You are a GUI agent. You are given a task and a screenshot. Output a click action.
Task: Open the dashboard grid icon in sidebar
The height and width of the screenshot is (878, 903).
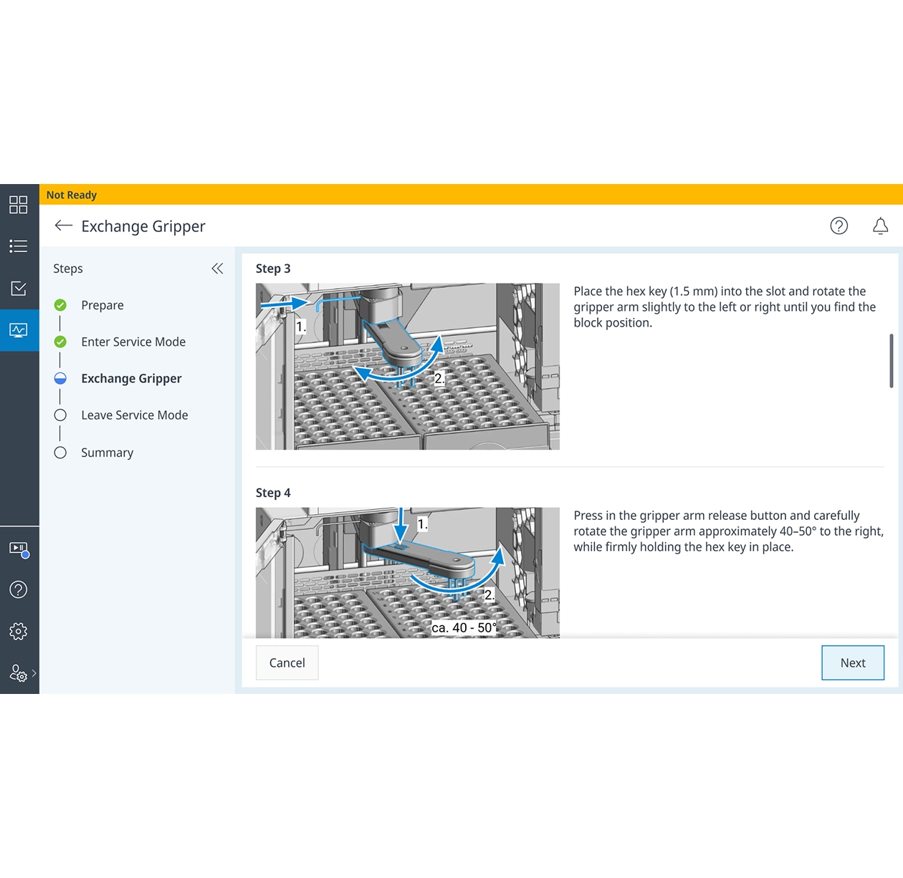tap(19, 205)
